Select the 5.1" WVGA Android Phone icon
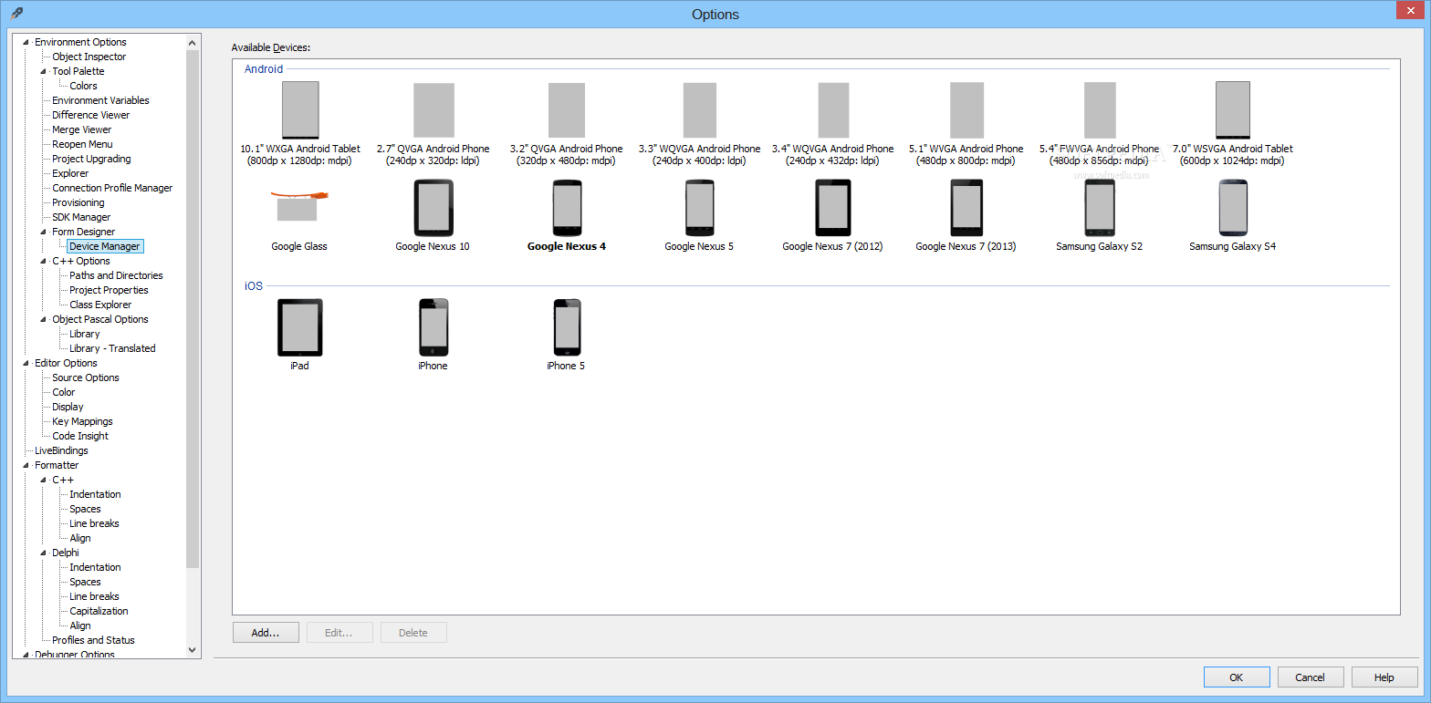1431x703 pixels. pyautogui.click(x=966, y=109)
